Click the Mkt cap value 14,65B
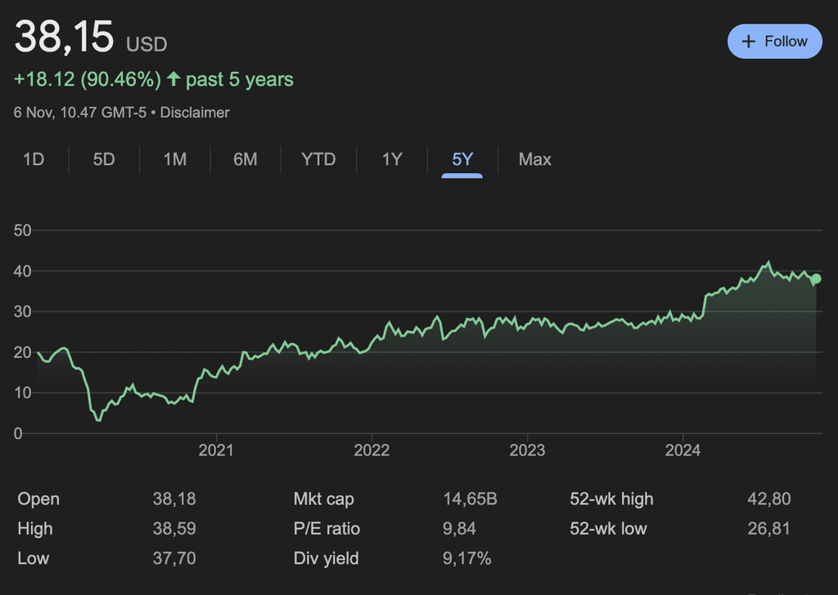The image size is (838, 595). pos(470,499)
